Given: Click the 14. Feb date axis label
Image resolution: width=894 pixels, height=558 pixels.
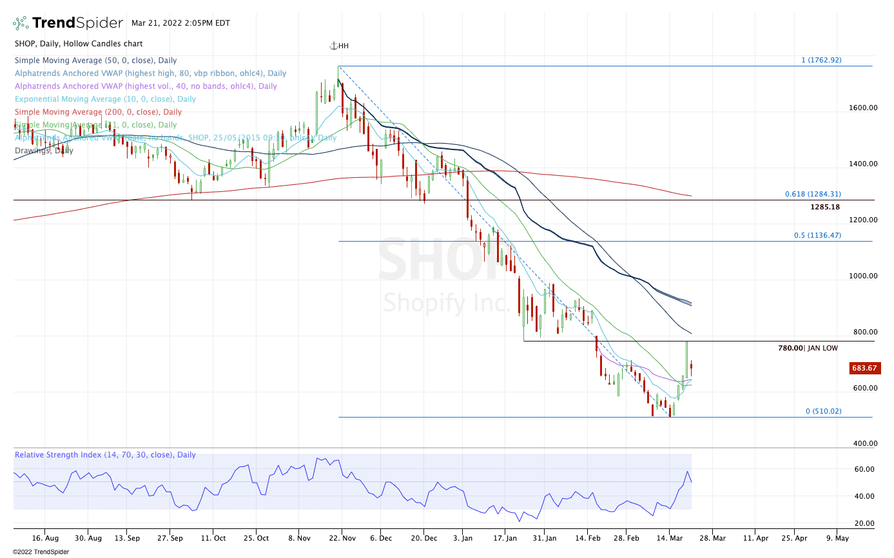Looking at the screenshot, I should pos(588,537).
